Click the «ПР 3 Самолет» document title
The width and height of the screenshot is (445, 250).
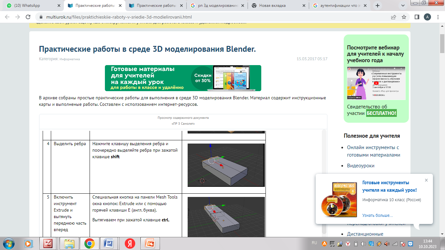pos(183,124)
